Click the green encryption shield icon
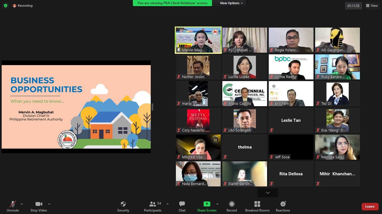The height and width of the screenshot is (214, 382). pos(6,6)
